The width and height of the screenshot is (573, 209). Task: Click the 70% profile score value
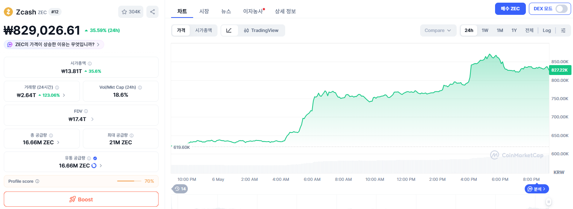point(149,181)
